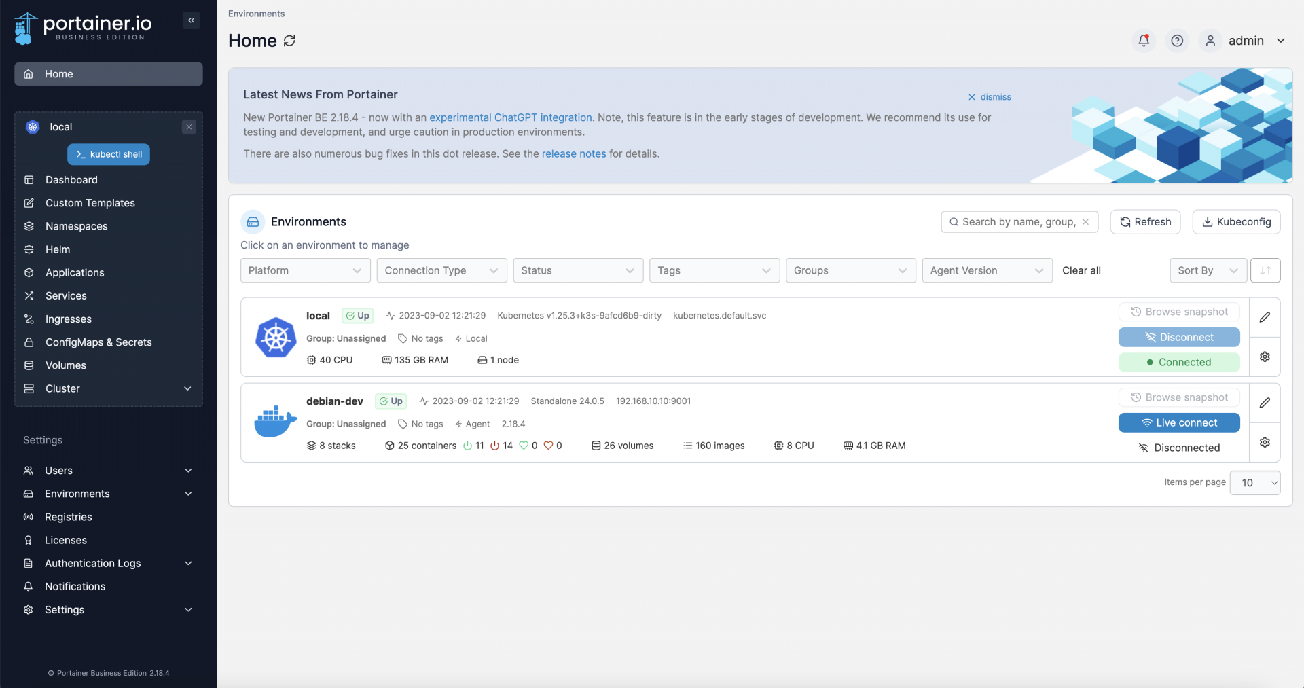Click the local row's heartbeat icon beside 12:21:29
Viewport: 1304px width, 688px height.
391,316
